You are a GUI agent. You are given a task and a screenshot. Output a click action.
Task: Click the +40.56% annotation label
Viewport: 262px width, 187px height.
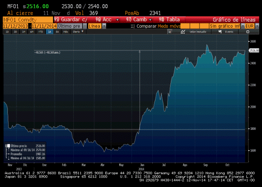pos(47,52)
